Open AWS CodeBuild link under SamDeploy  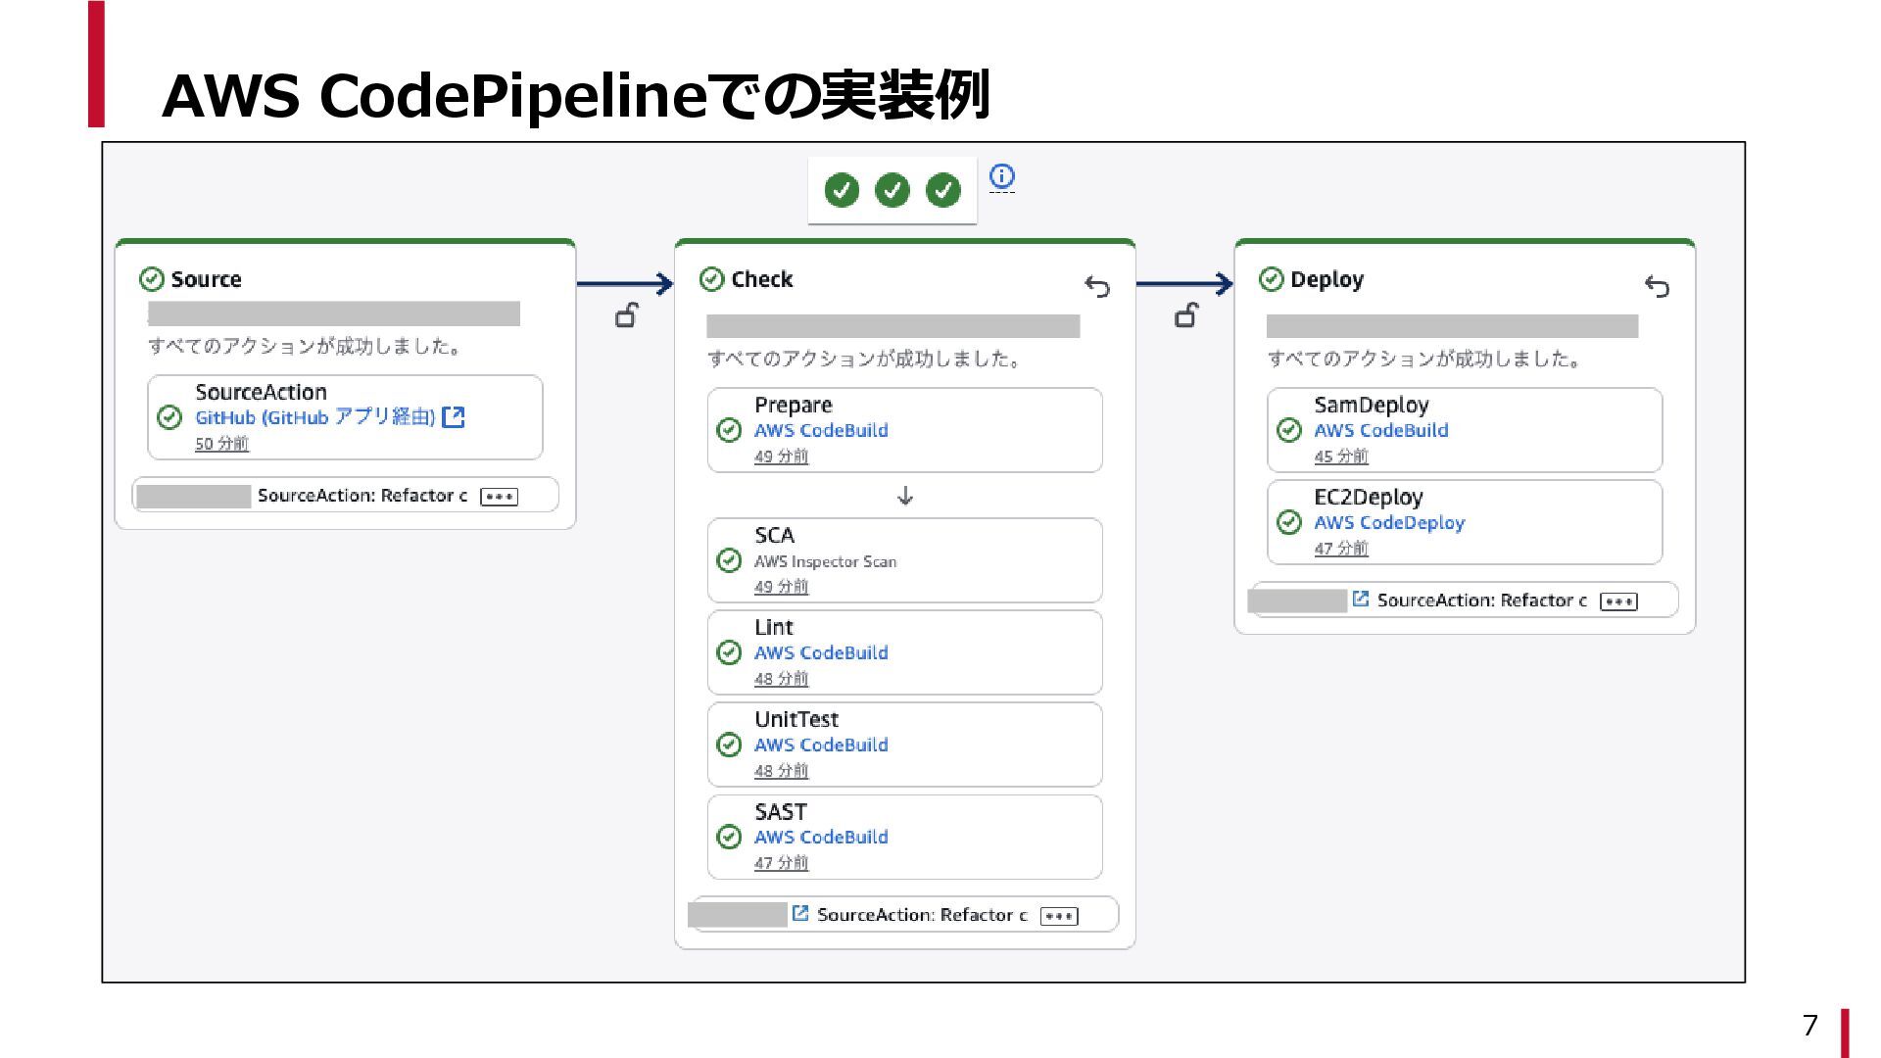(1381, 430)
